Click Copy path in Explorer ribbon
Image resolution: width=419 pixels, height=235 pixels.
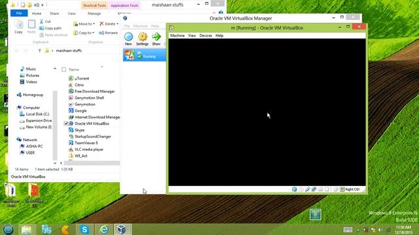click(x=50, y=28)
